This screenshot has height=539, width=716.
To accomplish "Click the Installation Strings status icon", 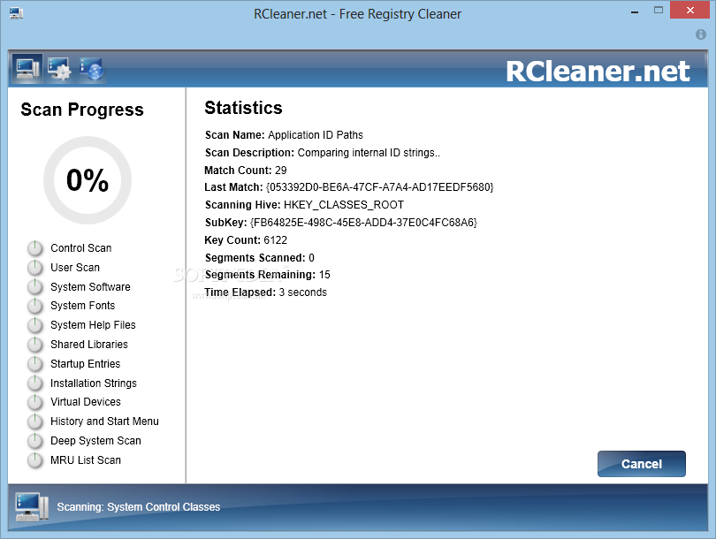I will point(35,383).
